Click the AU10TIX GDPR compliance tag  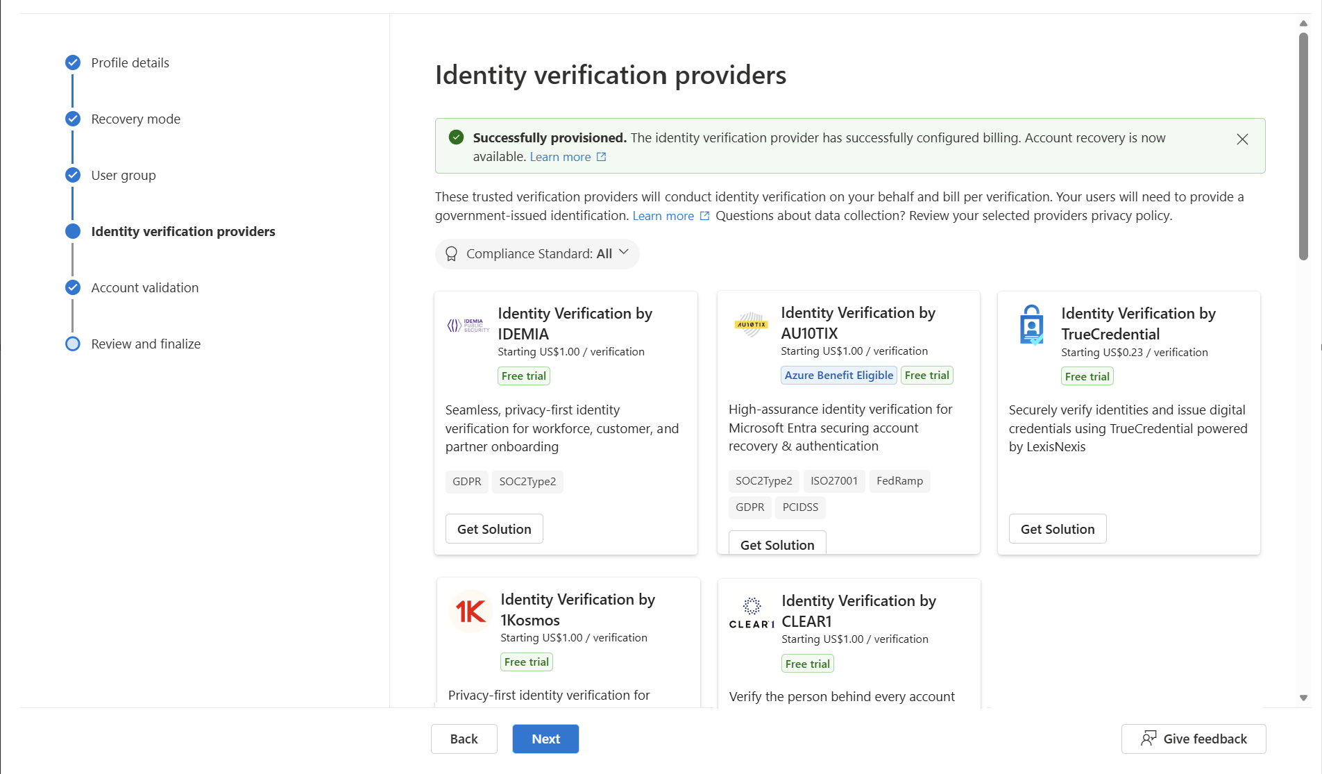point(750,507)
